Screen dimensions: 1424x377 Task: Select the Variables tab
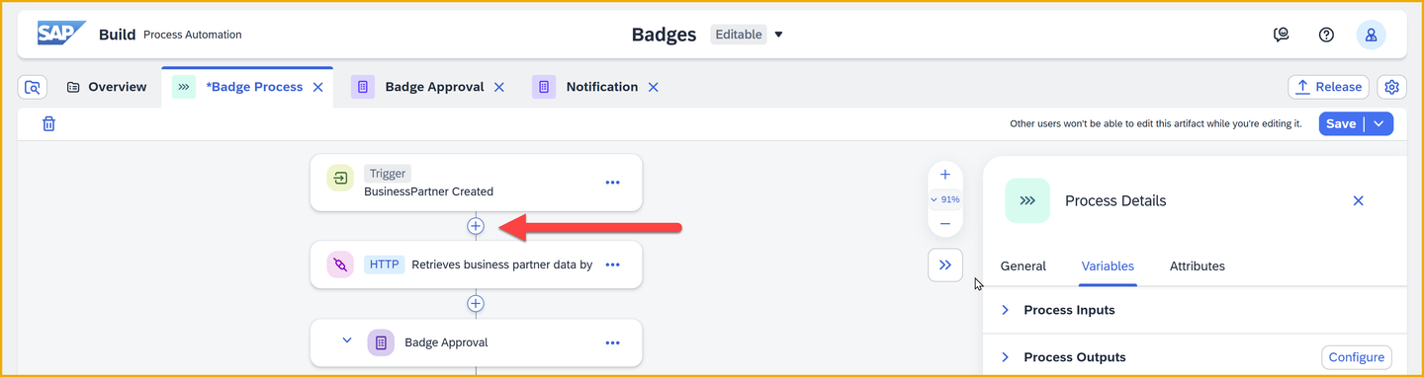point(1108,266)
